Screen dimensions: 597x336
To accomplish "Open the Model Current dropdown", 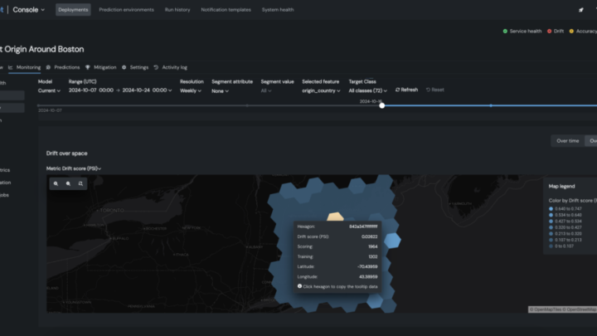I will coord(49,90).
